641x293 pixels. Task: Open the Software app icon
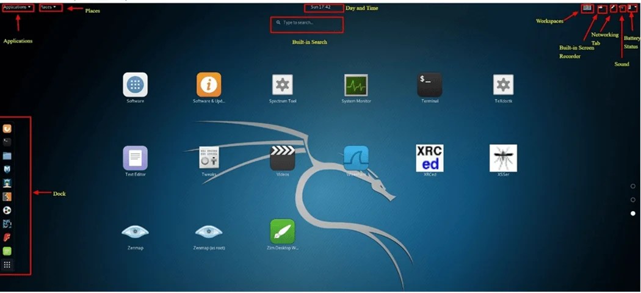point(136,85)
